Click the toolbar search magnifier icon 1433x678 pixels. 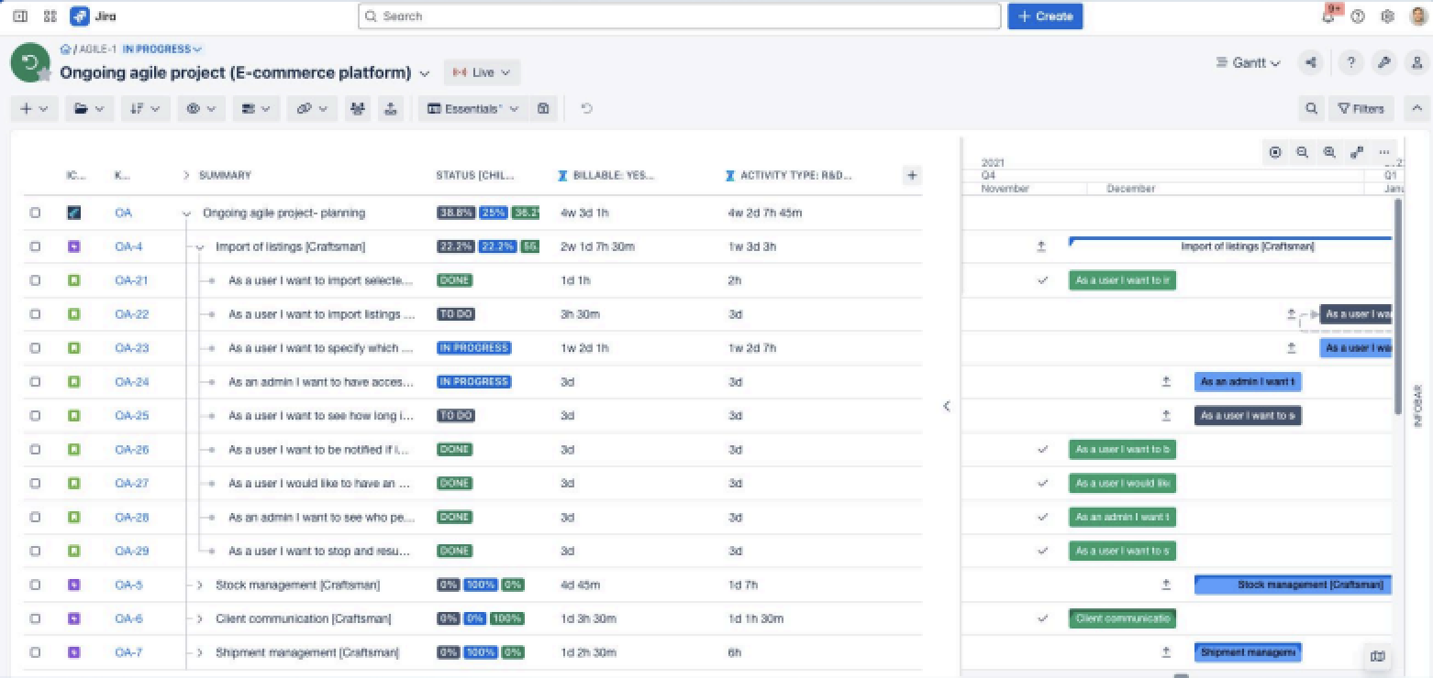tap(1311, 108)
